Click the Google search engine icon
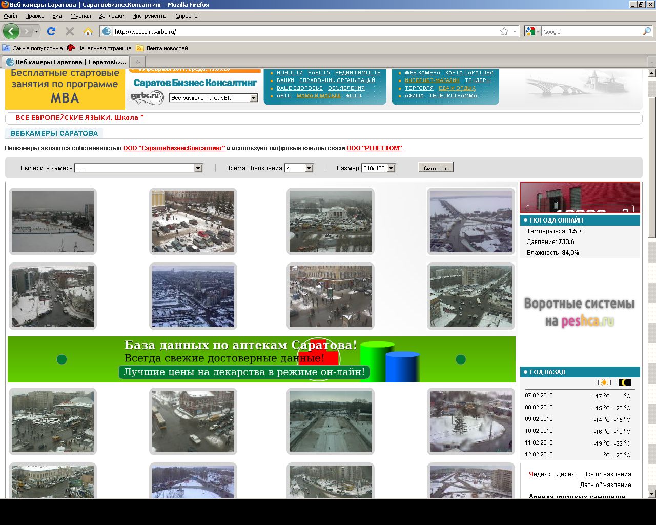Viewport: 656px width, 525px height. tap(530, 31)
